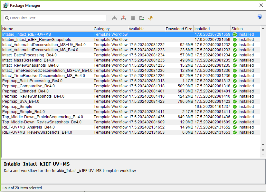Select Pepmap_ReviewSnapshots_Be4.0 package

point(131,96)
